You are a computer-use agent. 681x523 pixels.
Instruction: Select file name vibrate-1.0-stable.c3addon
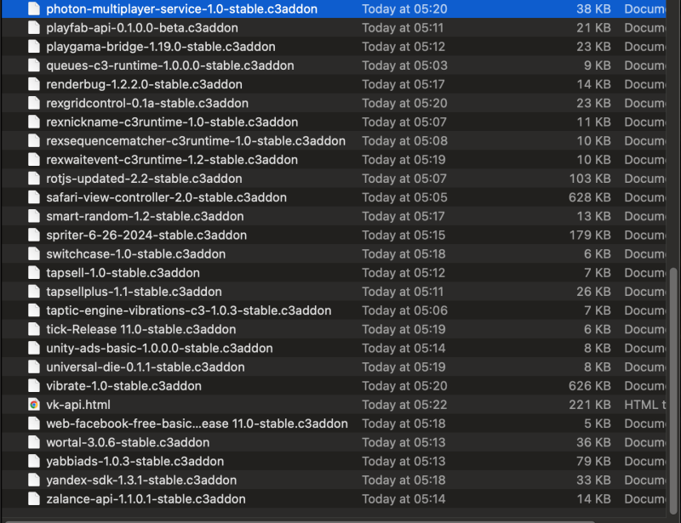123,386
